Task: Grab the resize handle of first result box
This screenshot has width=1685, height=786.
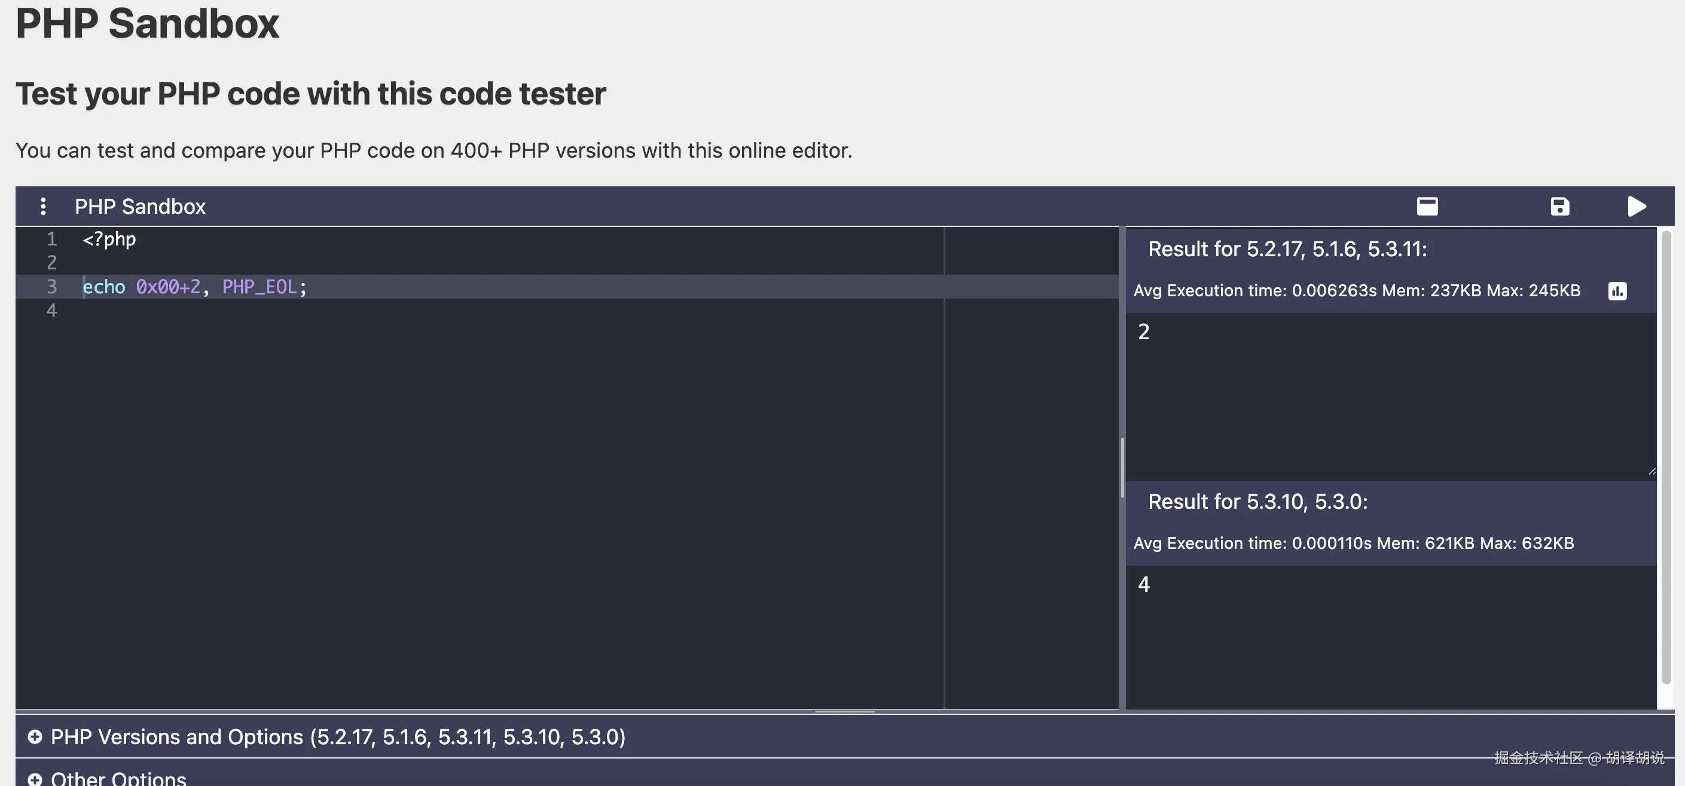Action: tap(1652, 471)
